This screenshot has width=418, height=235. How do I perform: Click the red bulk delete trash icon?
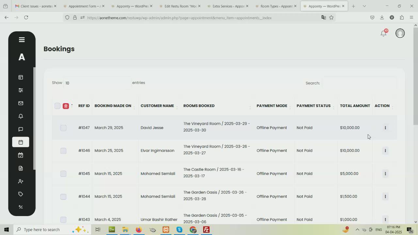pyautogui.click(x=66, y=106)
